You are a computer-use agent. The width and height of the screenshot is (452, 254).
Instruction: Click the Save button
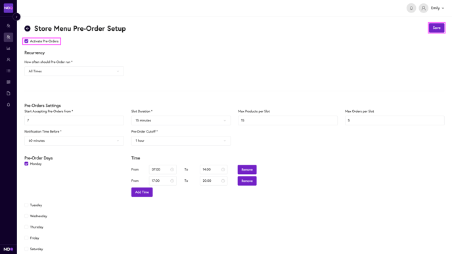(x=436, y=28)
